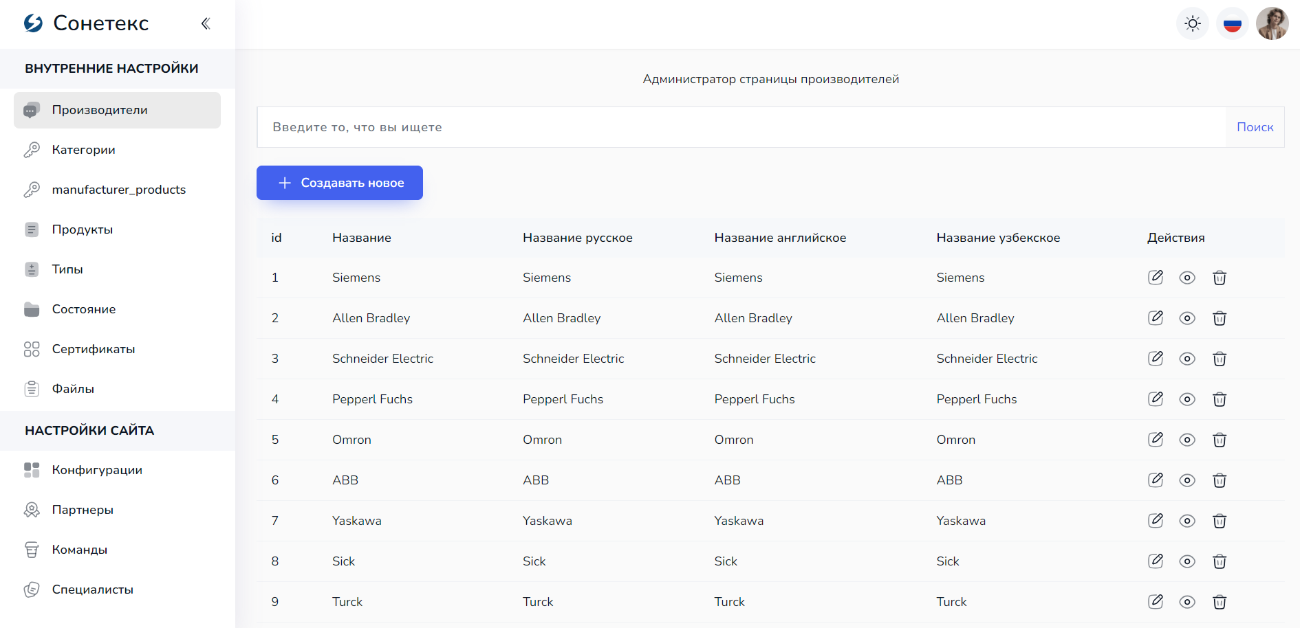Edit the Pepperl Fuchs row
The height and width of the screenshot is (628, 1300).
(1156, 399)
